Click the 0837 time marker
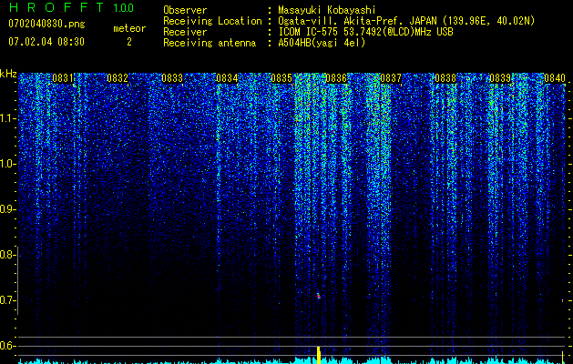 click(391, 78)
